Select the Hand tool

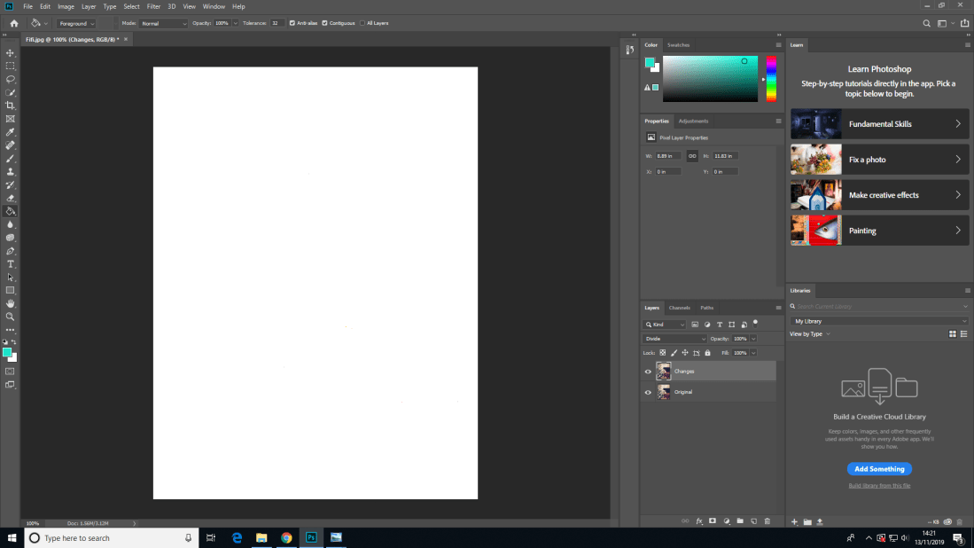click(11, 303)
